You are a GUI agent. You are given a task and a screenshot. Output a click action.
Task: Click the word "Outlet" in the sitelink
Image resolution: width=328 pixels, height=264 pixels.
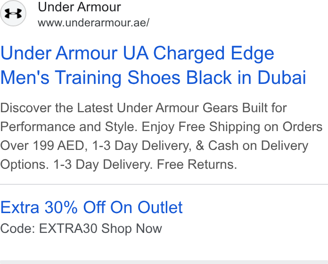point(160,207)
